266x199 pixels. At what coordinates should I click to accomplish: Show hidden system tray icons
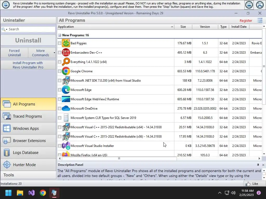(x=220, y=193)
